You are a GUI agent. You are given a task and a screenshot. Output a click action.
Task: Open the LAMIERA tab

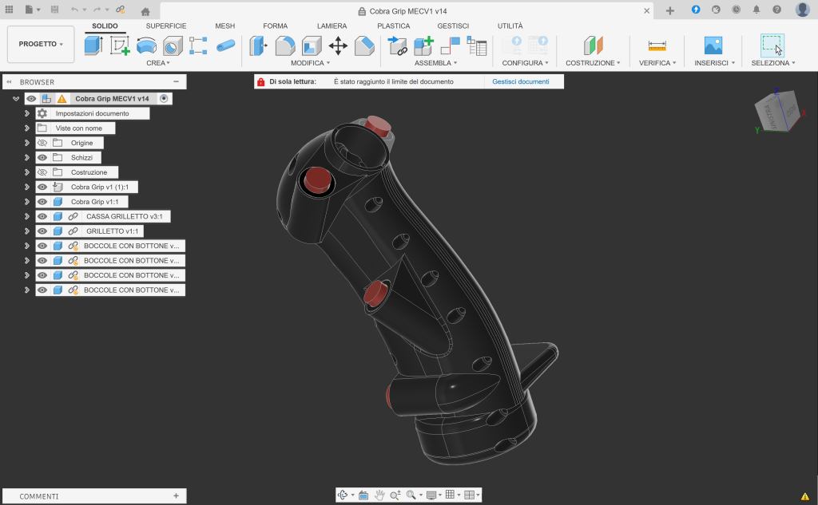[332, 26]
